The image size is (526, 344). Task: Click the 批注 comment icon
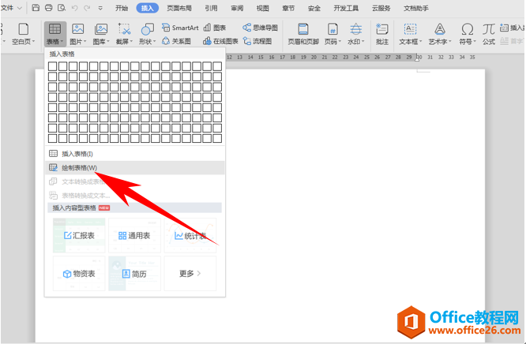pyautogui.click(x=382, y=34)
